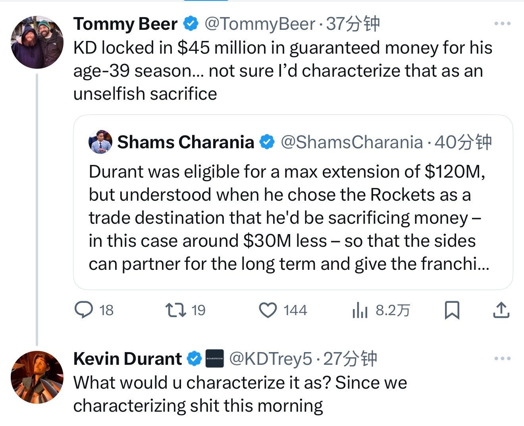524x426 pixels.
Task: Open more options on Kevin Durant's reply
Action: click(502, 358)
